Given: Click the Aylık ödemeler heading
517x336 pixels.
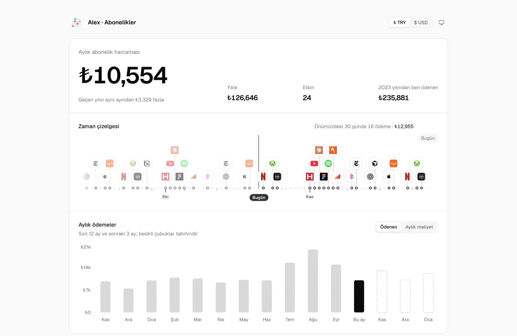Looking at the screenshot, I should (x=97, y=225).
